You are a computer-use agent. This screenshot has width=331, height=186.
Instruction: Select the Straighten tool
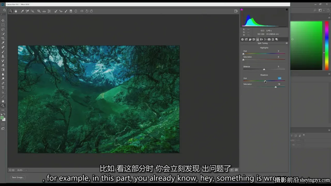pyautogui.click(x=44, y=11)
